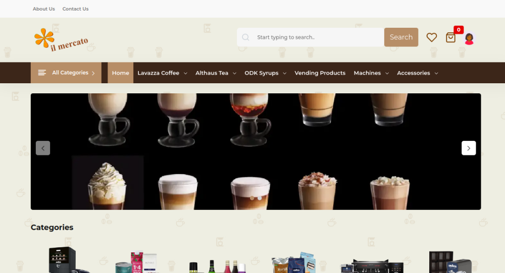Click the Contact Us link
The height and width of the screenshot is (273, 505).
coord(75,9)
